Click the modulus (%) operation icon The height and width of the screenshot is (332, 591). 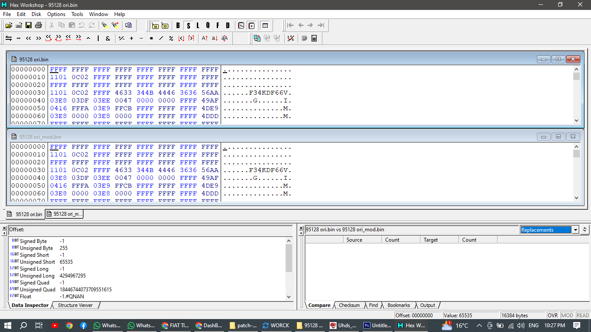pyautogui.click(x=171, y=38)
